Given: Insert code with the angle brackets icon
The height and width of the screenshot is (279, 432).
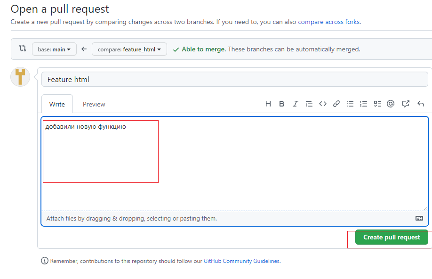Looking at the screenshot, I should click(323, 104).
